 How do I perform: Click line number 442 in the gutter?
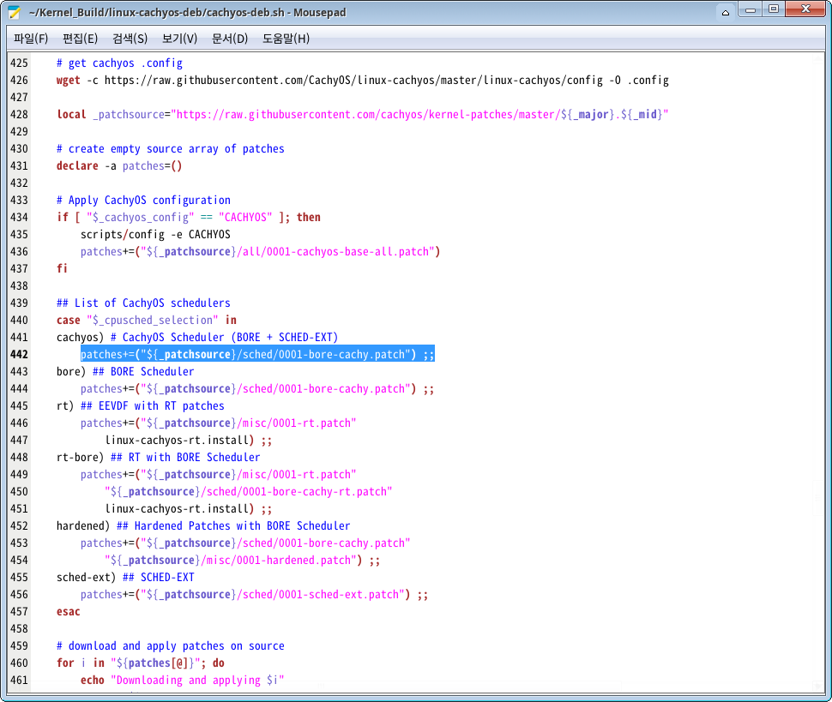tap(19, 354)
